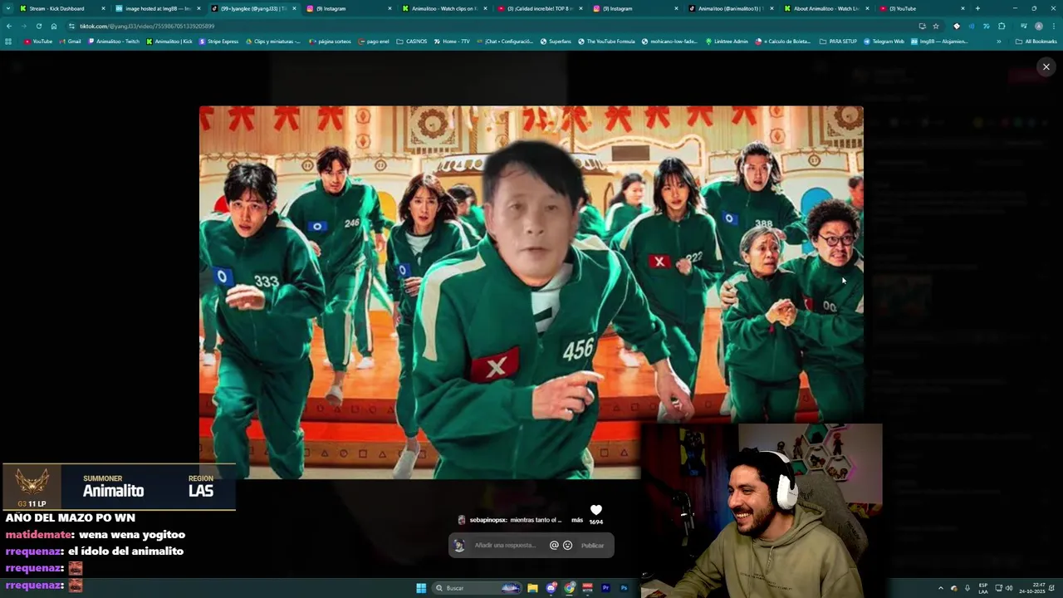Screen dimensions: 1063x598
Task: Open YouTube bookmark
Action: point(38,41)
